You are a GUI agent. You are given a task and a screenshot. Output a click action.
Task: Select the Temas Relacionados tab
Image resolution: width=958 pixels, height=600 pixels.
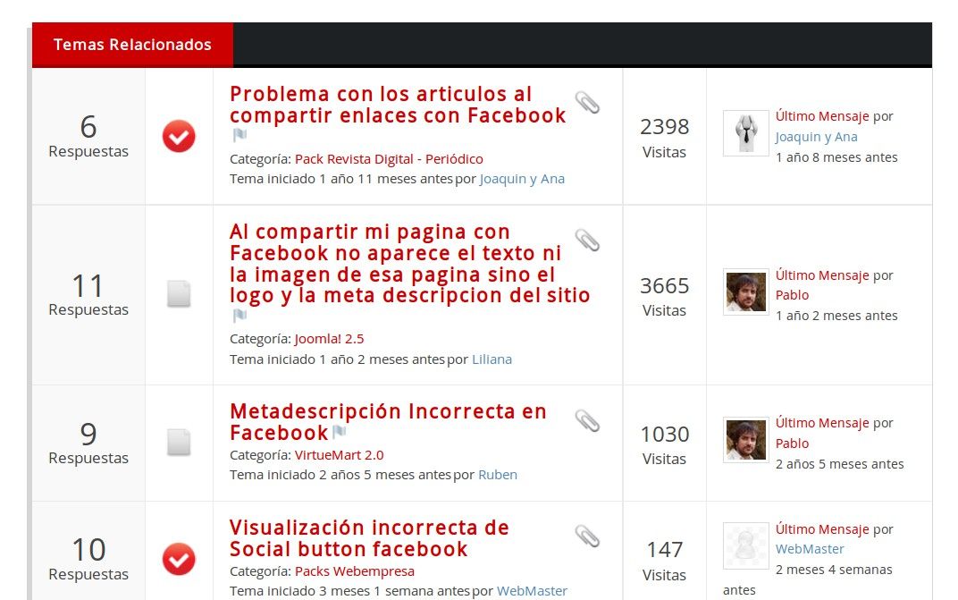tap(132, 45)
